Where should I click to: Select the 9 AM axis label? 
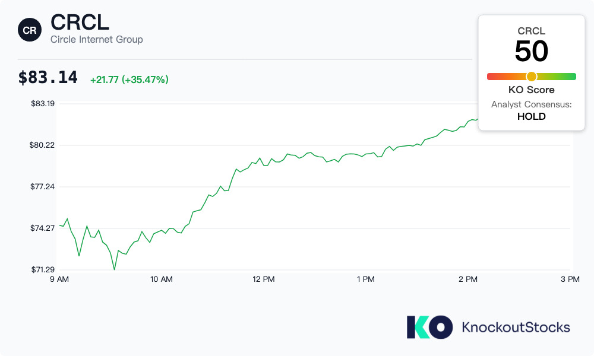59,279
